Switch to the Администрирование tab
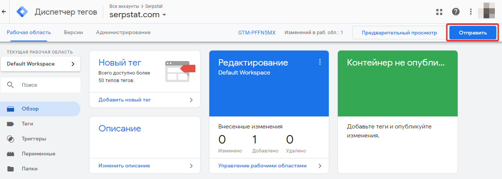Image resolution: width=502 pixels, height=179 pixels. (123, 33)
